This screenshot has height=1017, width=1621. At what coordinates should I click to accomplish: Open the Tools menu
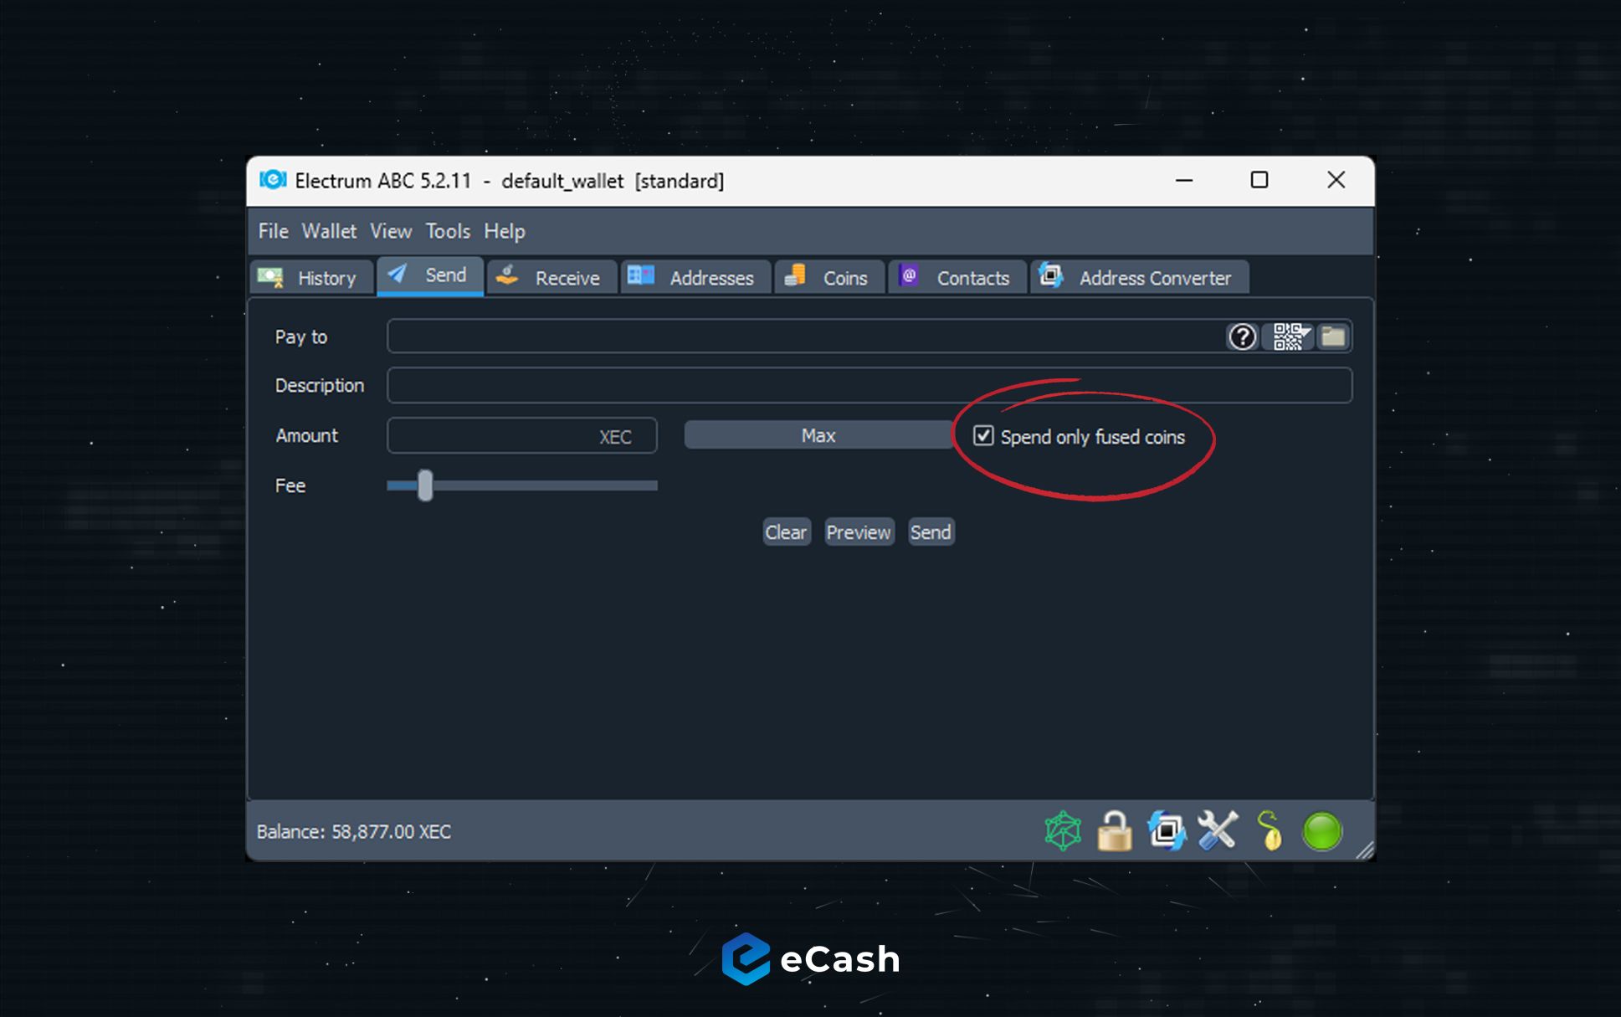(448, 231)
